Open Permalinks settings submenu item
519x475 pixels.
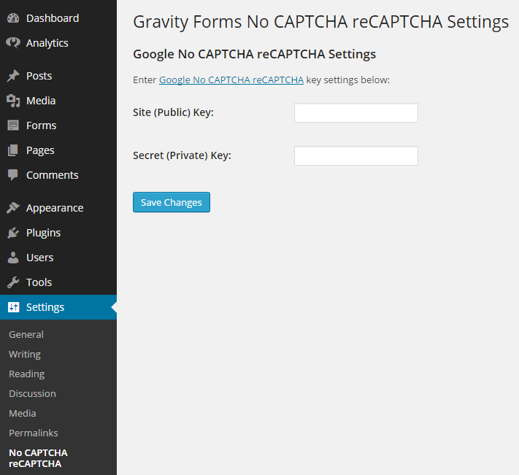coord(34,433)
